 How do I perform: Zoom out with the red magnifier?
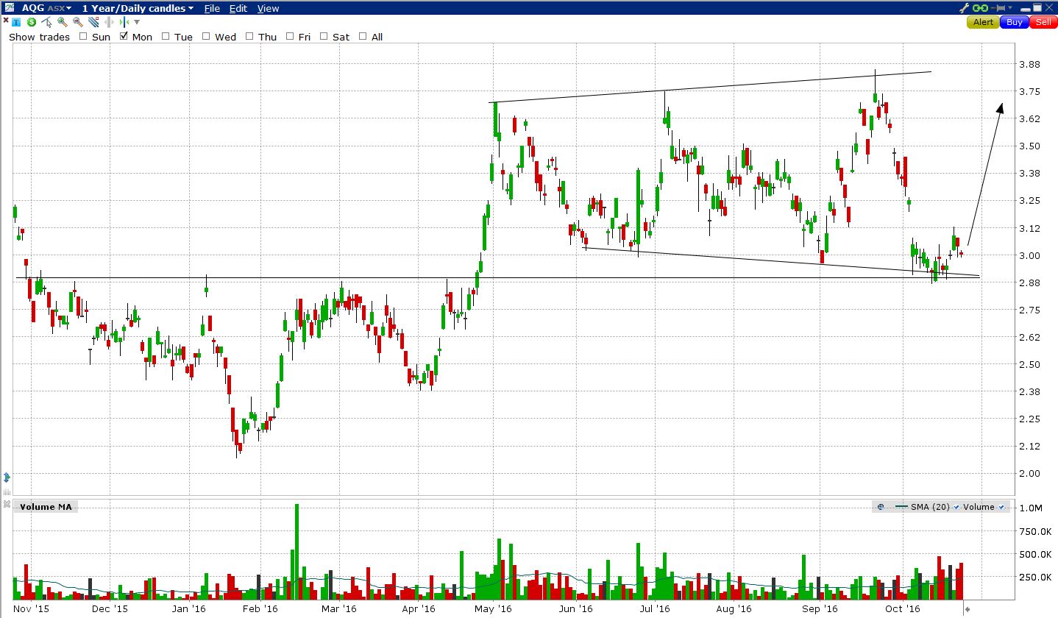[78, 22]
